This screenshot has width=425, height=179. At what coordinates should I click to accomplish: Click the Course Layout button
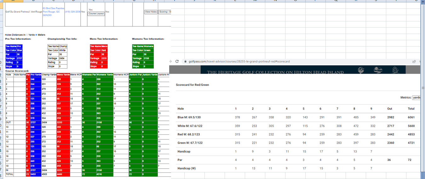tap(96, 14)
